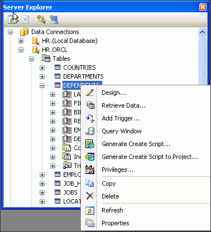Expand the COUNTRIES table
The height and width of the screenshot is (232, 211).
click(42, 67)
